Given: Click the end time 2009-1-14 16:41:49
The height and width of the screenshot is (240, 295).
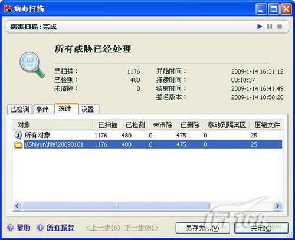Looking at the screenshot, I should tap(257, 88).
